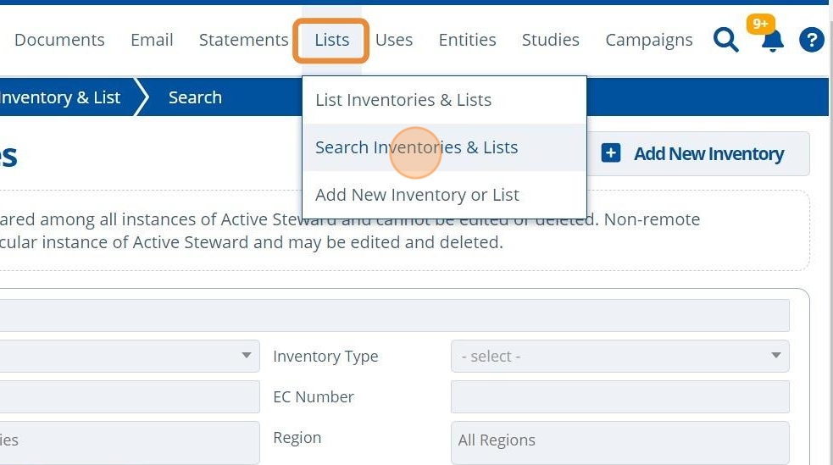Open the Uses menu
Screen dimensions: 833x465
pyautogui.click(x=394, y=40)
